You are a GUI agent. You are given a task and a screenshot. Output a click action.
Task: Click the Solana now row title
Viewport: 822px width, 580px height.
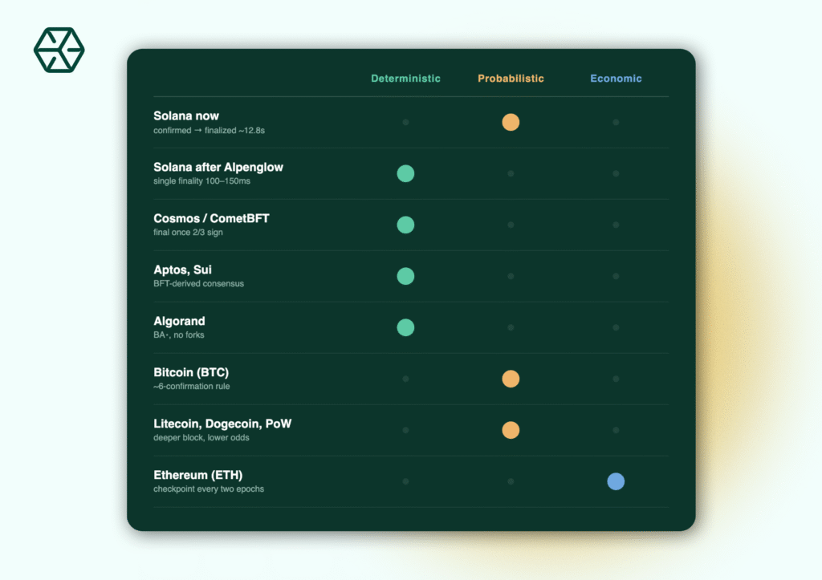point(186,116)
